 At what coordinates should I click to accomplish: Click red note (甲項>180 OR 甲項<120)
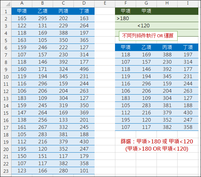157,149
